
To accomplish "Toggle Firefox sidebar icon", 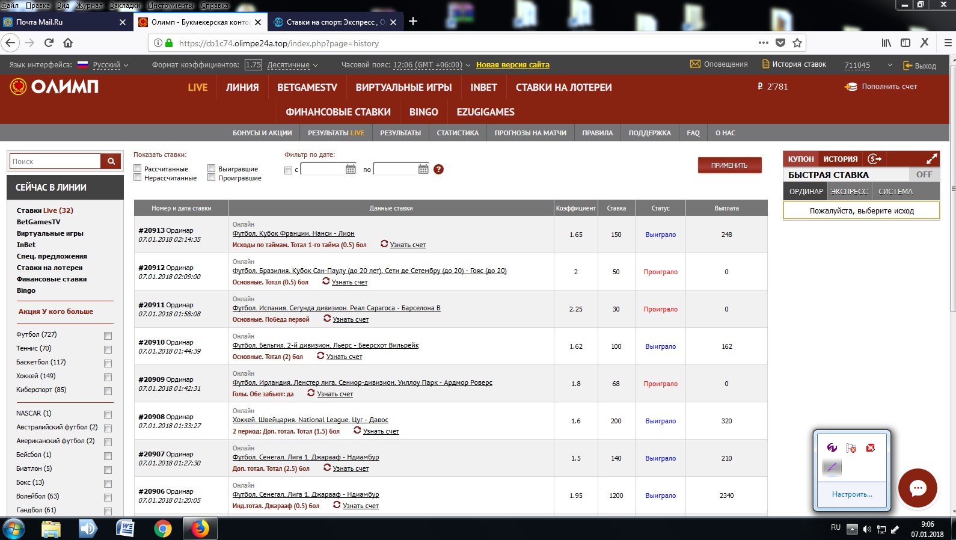I will pyautogui.click(x=905, y=43).
